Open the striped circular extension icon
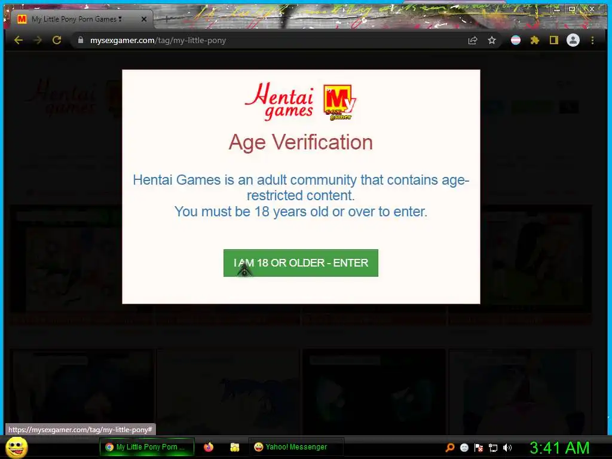The height and width of the screenshot is (459, 612). 516,40
